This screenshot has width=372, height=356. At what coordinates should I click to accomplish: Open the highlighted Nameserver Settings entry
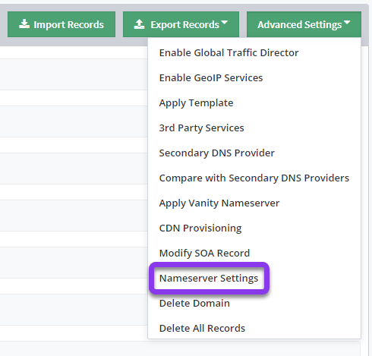pyautogui.click(x=209, y=278)
